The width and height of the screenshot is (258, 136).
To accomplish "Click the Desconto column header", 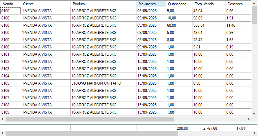I will (238, 4).
